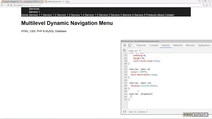Click text-decoration:none code line
The width and height of the screenshot is (212, 119).
point(144,75)
